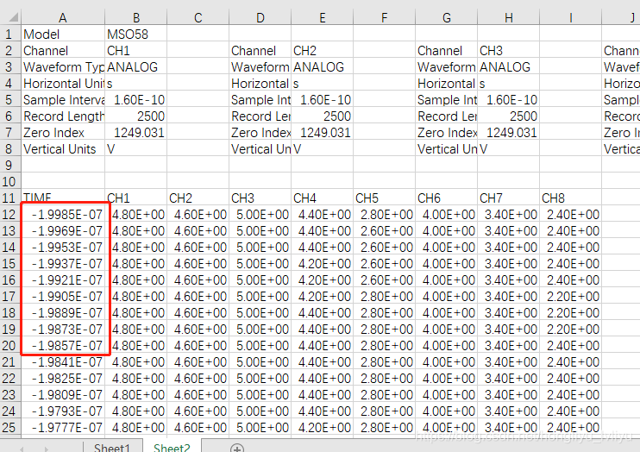The height and width of the screenshot is (452, 640).
Task: Click '1249.031' cell in column H
Action: [508, 132]
